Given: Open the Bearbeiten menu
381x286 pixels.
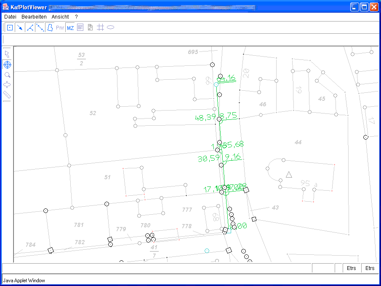Looking at the screenshot, I should coord(34,16).
